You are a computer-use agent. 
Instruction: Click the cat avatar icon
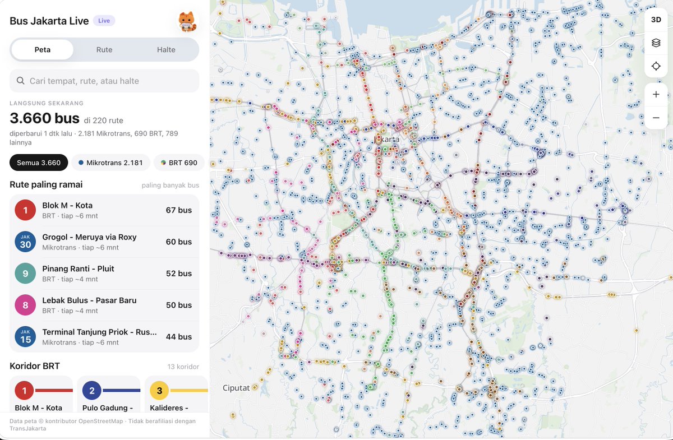click(187, 21)
